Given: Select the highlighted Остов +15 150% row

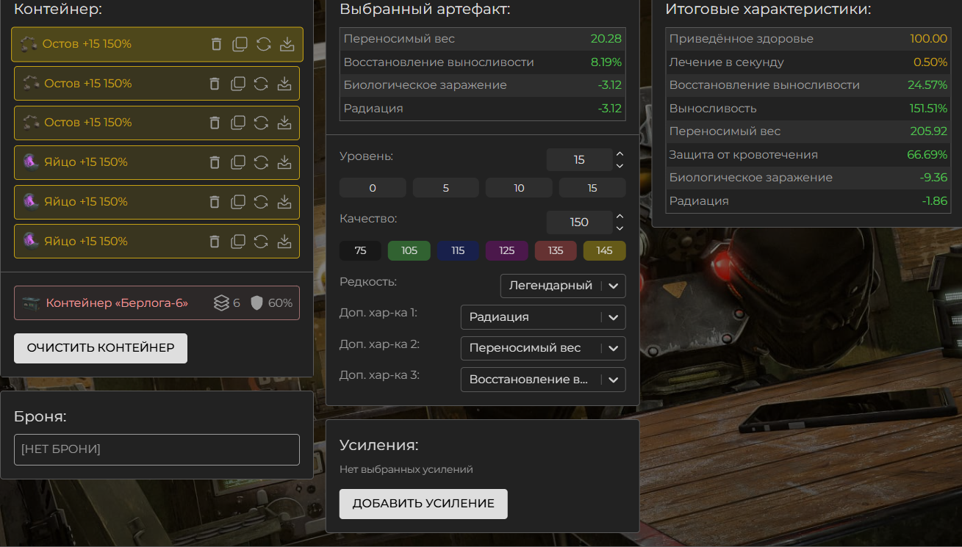Looking at the screenshot, I should click(x=157, y=44).
